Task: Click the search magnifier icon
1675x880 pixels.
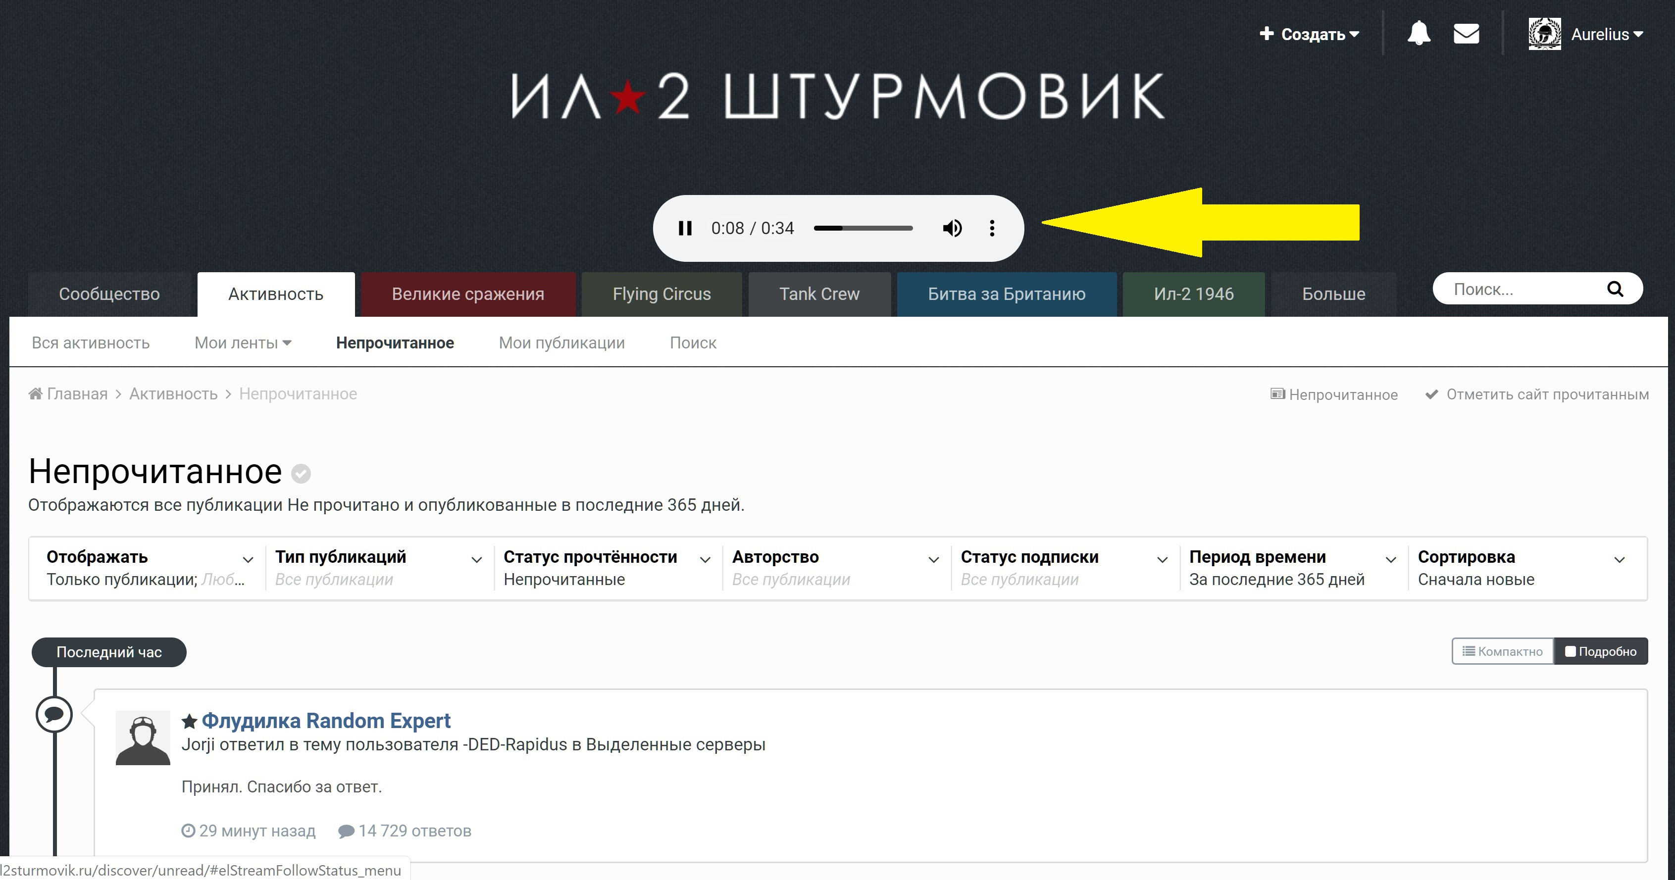Action: 1615,289
